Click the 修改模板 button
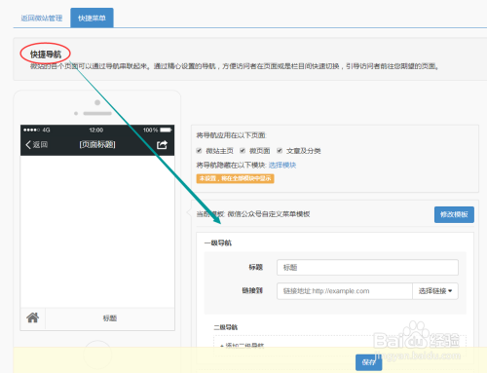The width and height of the screenshot is (487, 373). (x=454, y=214)
